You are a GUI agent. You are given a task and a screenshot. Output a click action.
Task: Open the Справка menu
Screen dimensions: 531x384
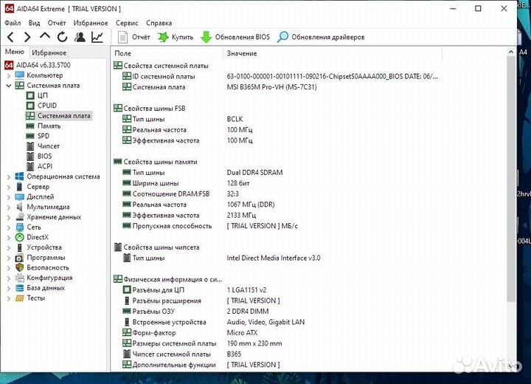point(159,23)
